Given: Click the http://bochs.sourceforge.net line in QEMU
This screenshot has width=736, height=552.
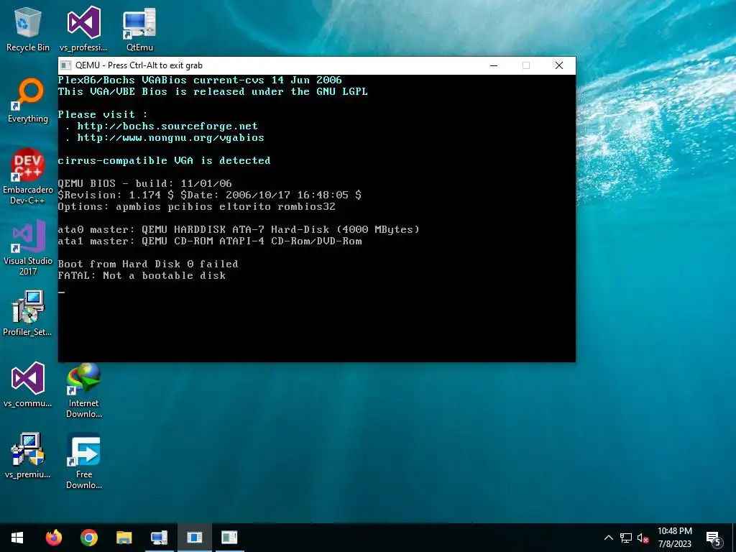Looking at the screenshot, I should pyautogui.click(x=167, y=126).
